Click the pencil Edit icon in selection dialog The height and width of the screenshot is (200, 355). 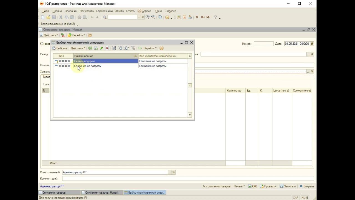102,48
